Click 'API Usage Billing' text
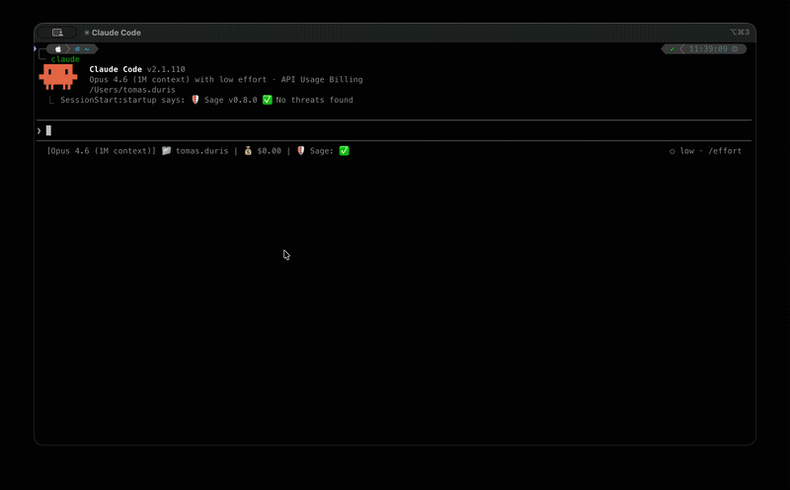The width and height of the screenshot is (790, 490). 322,79
